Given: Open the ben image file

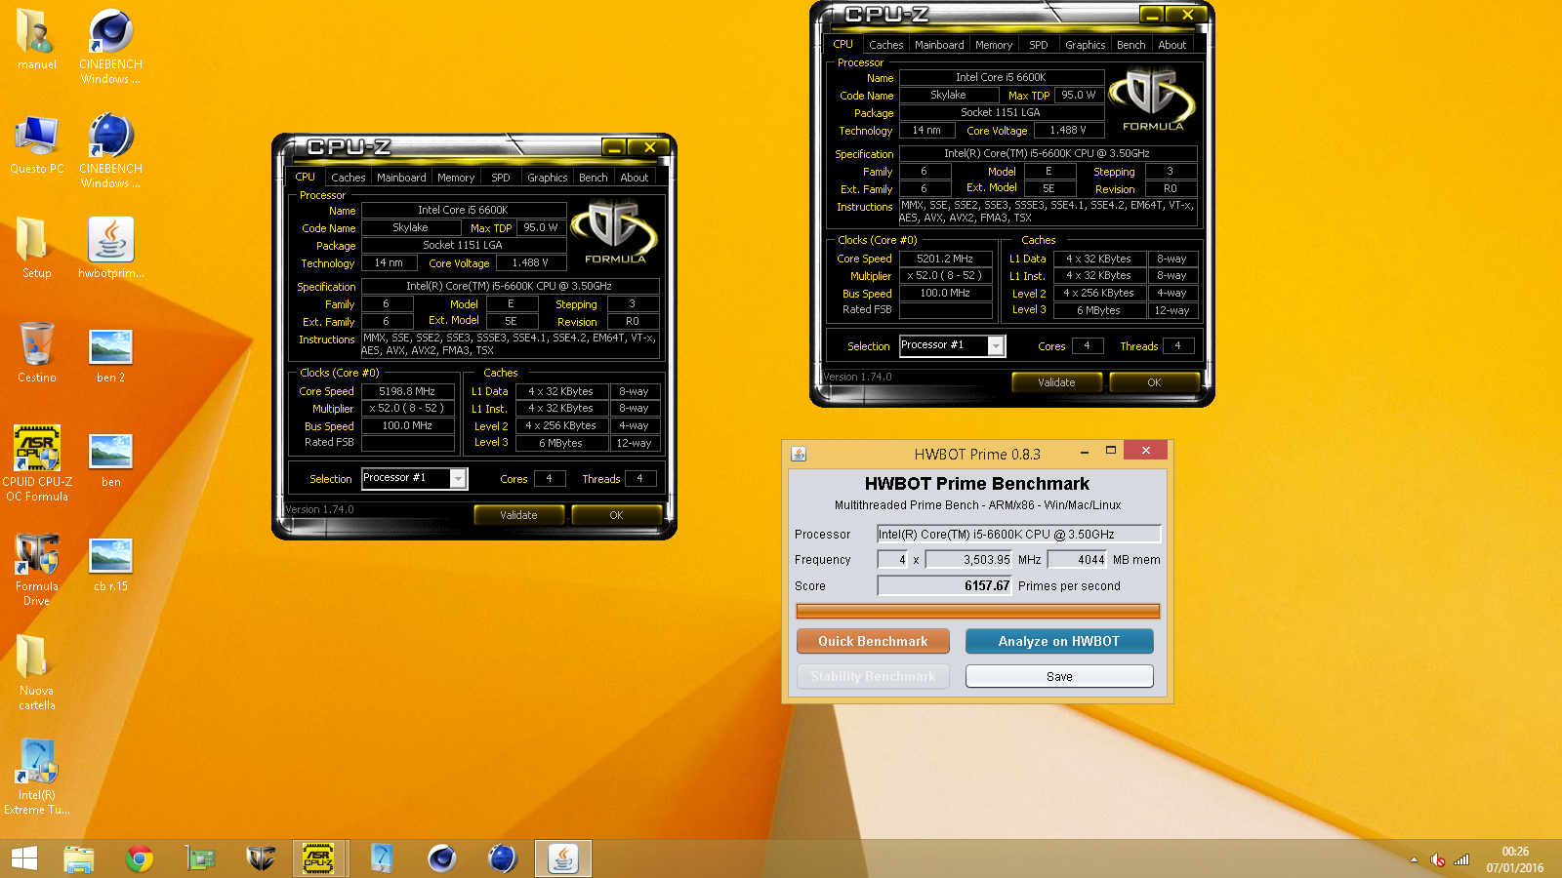Looking at the screenshot, I should click(110, 457).
